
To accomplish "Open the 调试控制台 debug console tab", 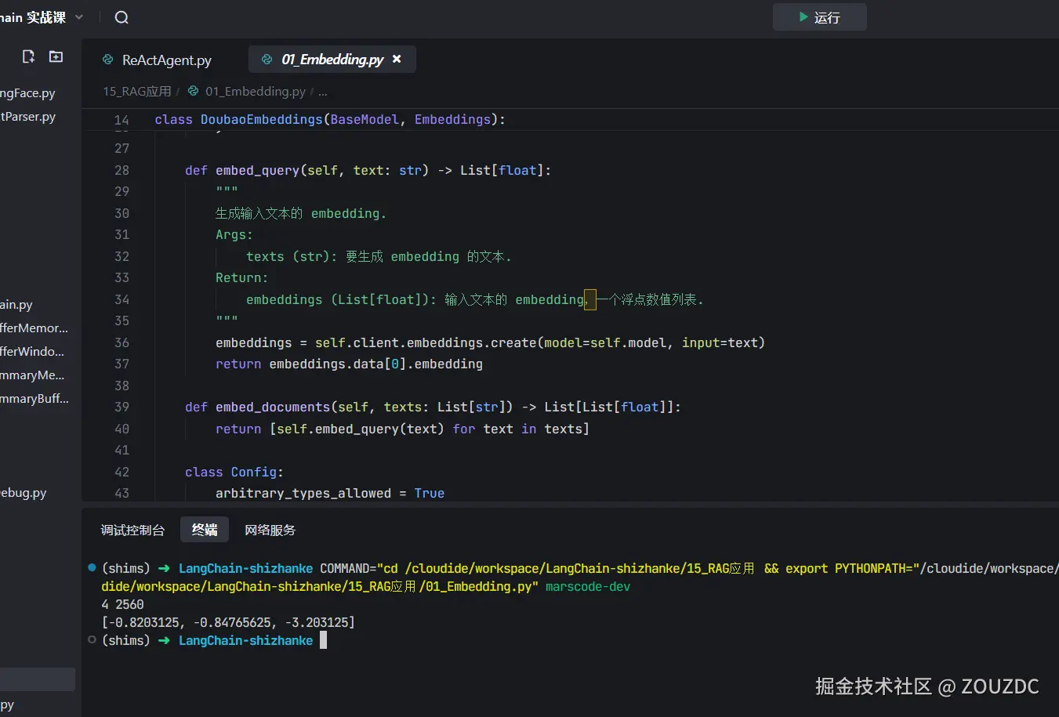I will tap(132, 530).
